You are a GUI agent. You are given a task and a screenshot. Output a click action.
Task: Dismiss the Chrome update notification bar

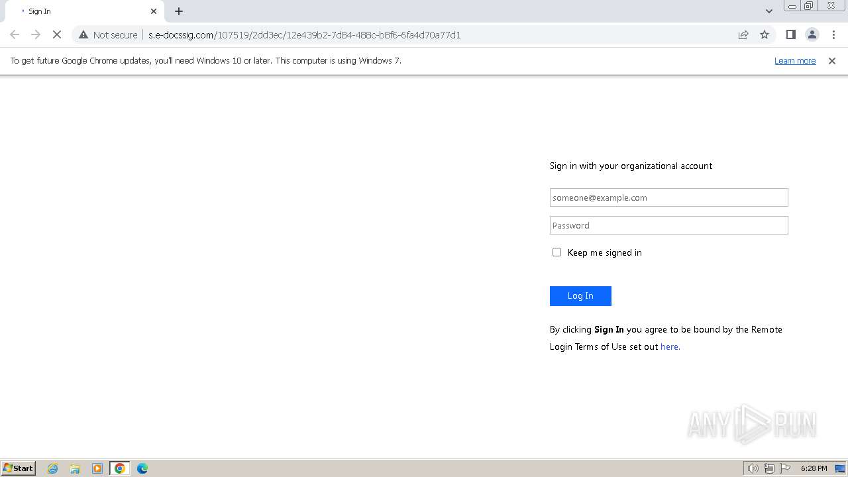click(x=831, y=60)
